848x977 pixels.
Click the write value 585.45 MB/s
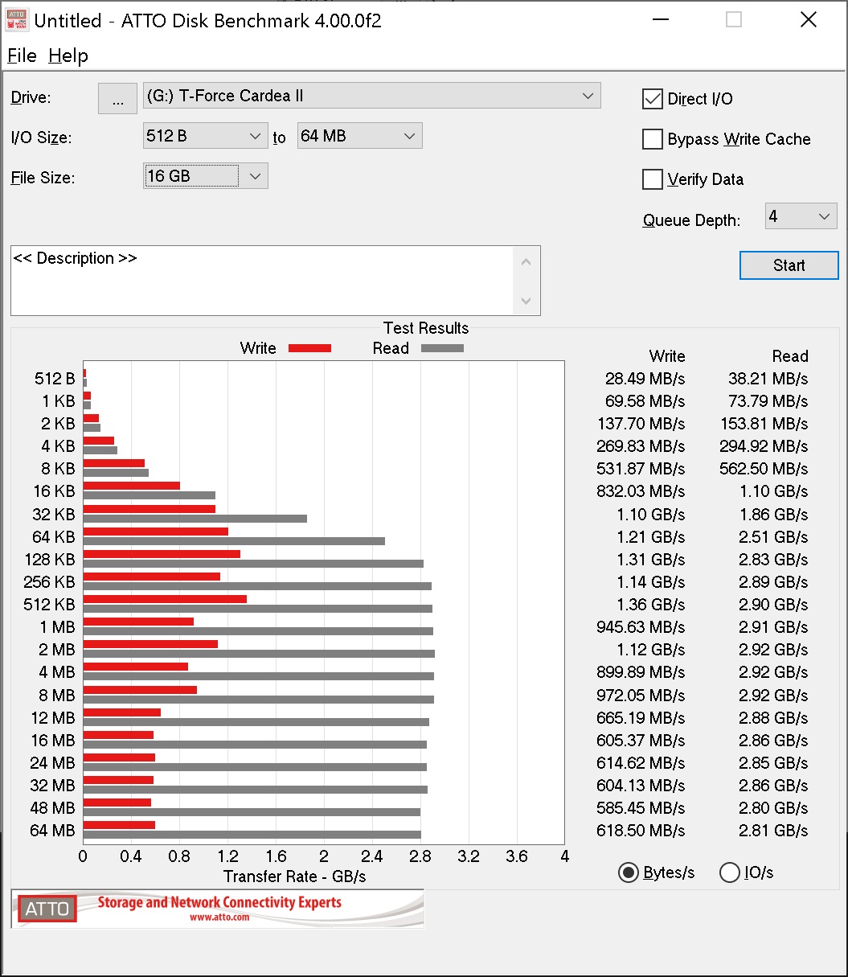pos(641,807)
